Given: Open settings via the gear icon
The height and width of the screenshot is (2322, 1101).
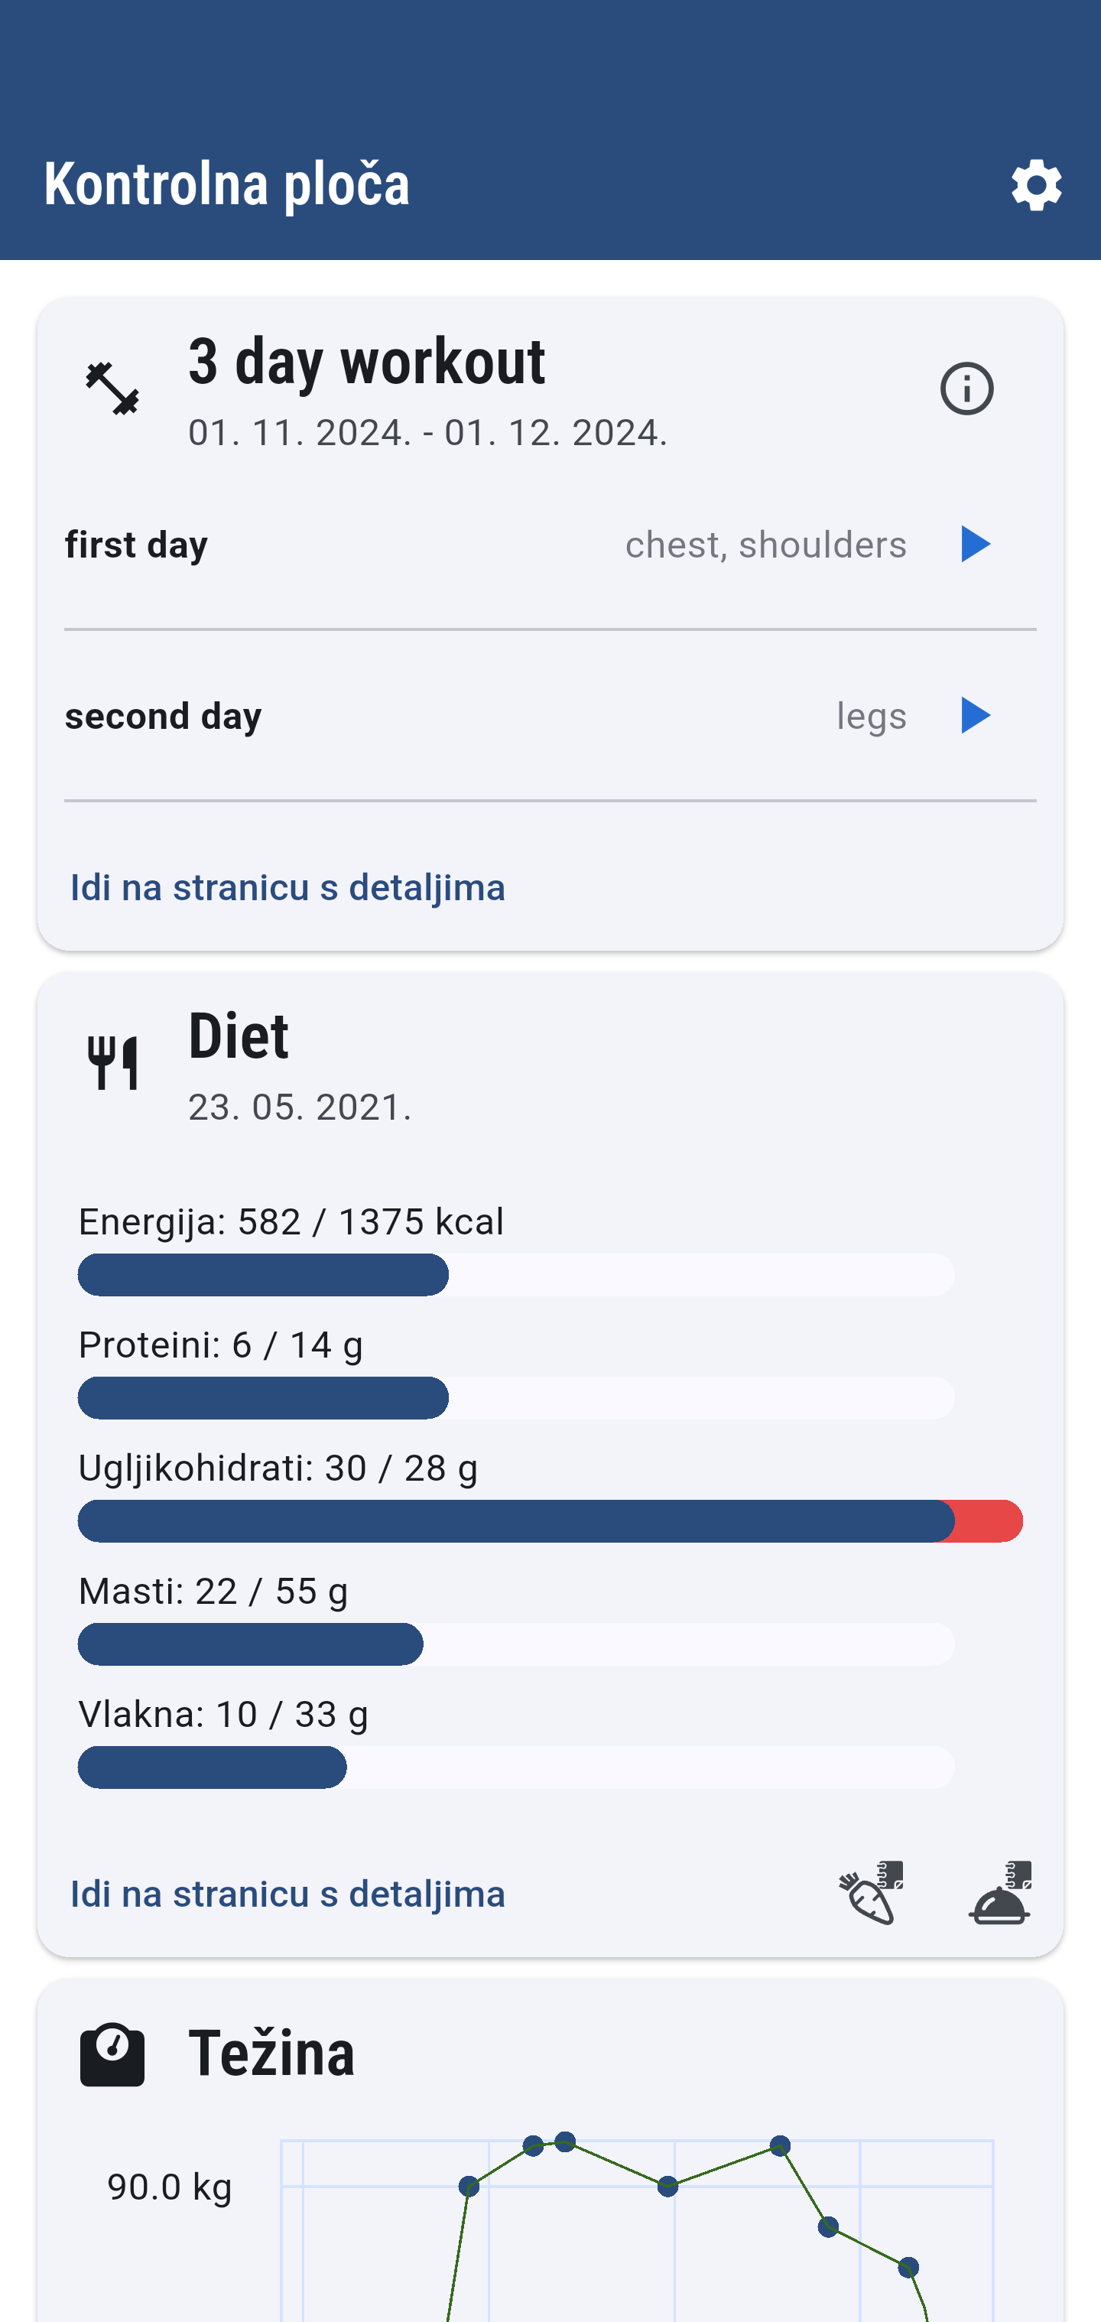Looking at the screenshot, I should click(x=1036, y=186).
